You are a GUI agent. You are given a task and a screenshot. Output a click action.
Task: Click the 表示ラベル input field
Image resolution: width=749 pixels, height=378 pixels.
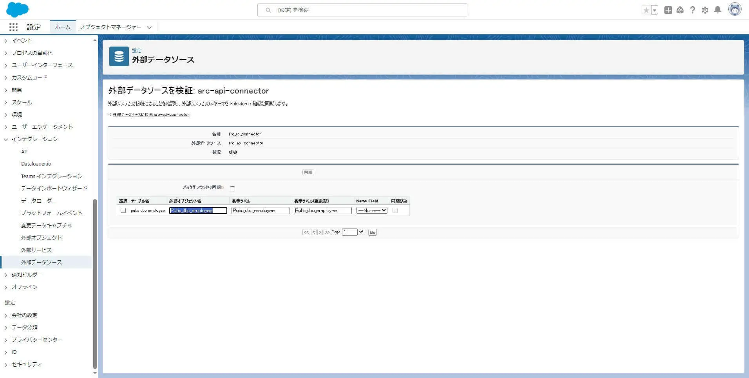[x=261, y=211]
